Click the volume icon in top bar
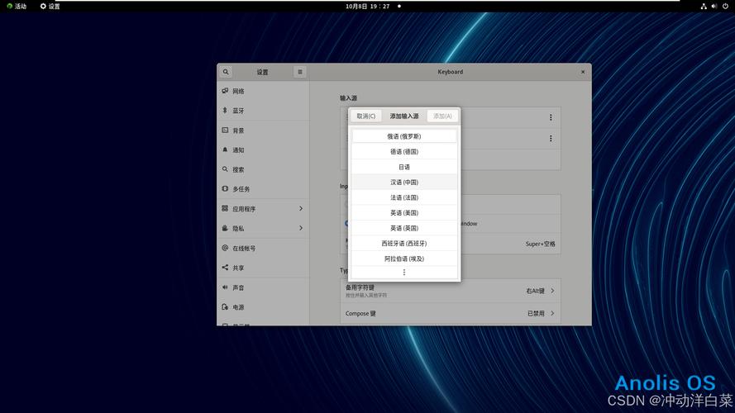 (714, 6)
